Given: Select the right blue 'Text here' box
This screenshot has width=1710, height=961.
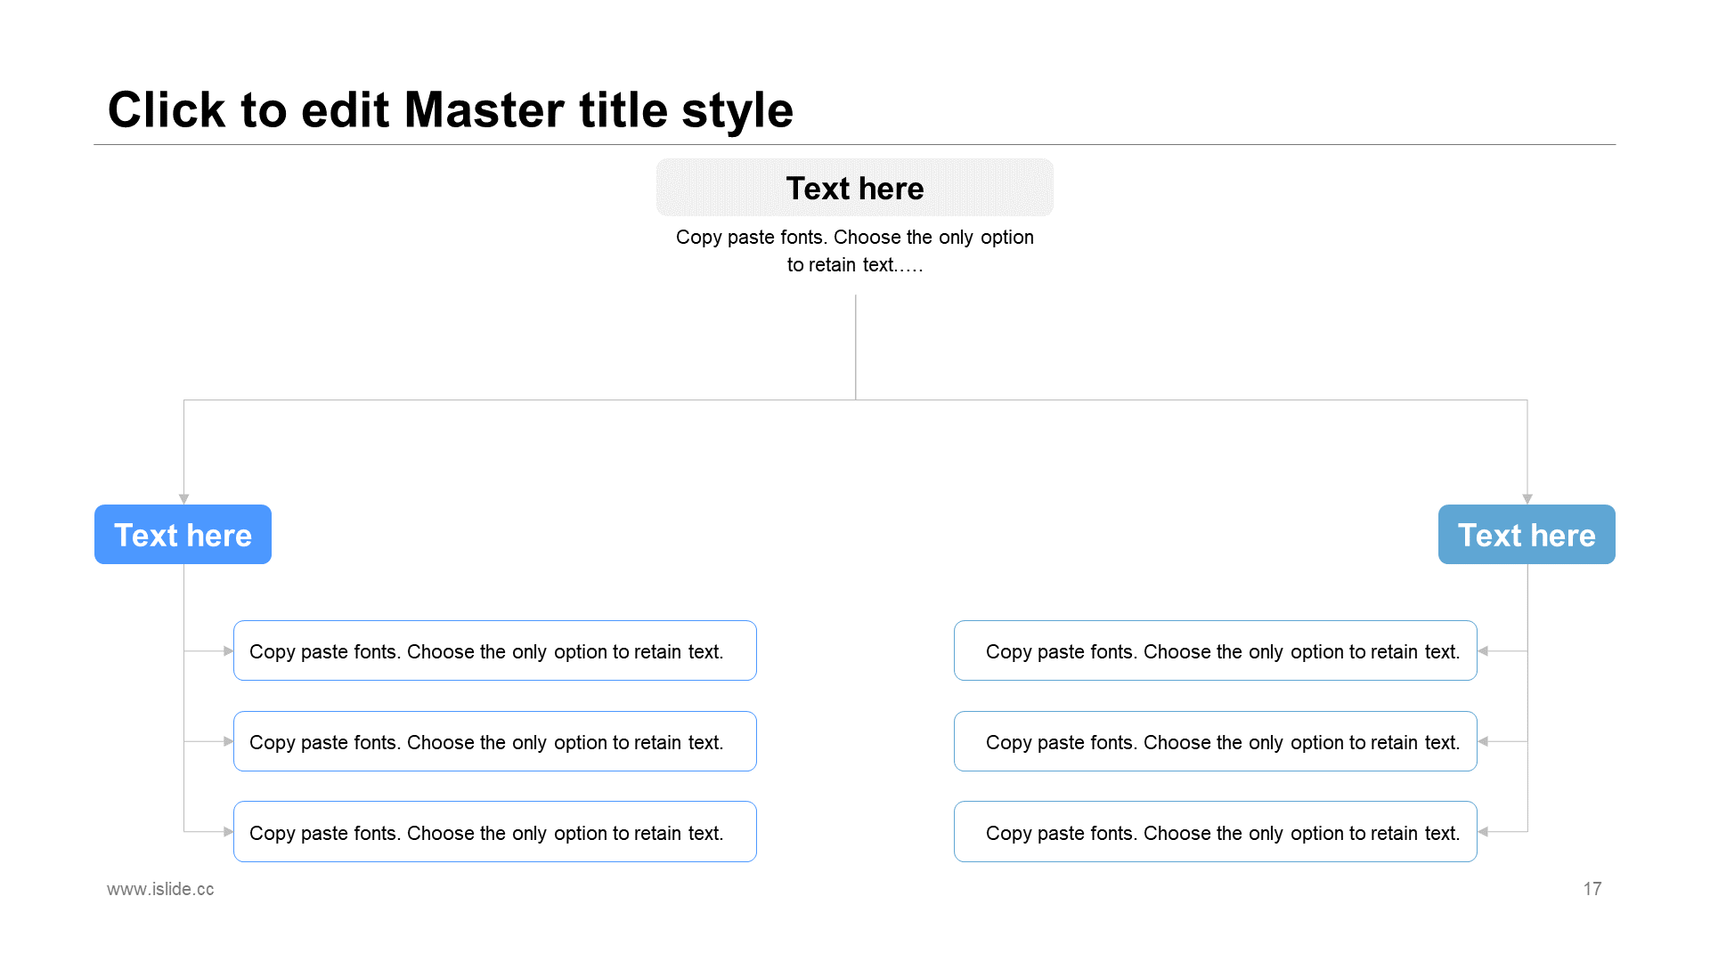Looking at the screenshot, I should point(1527,535).
